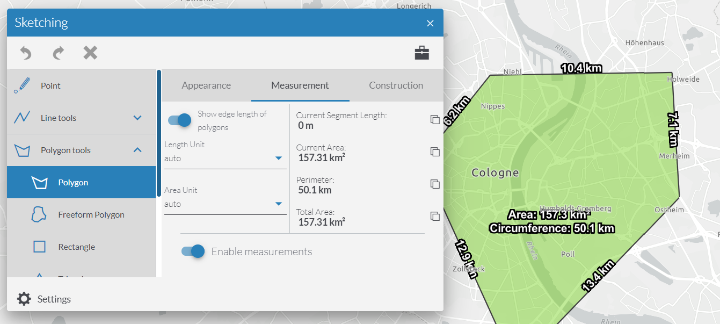The height and width of the screenshot is (324, 720).
Task: Open the Construction tab
Action: coord(396,85)
